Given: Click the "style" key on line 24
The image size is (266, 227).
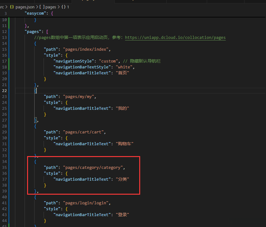Looking at the screenshot, I should [52, 103].
